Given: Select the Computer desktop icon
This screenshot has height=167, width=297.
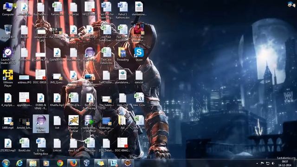Looking at the screenshot, I should (8, 9).
